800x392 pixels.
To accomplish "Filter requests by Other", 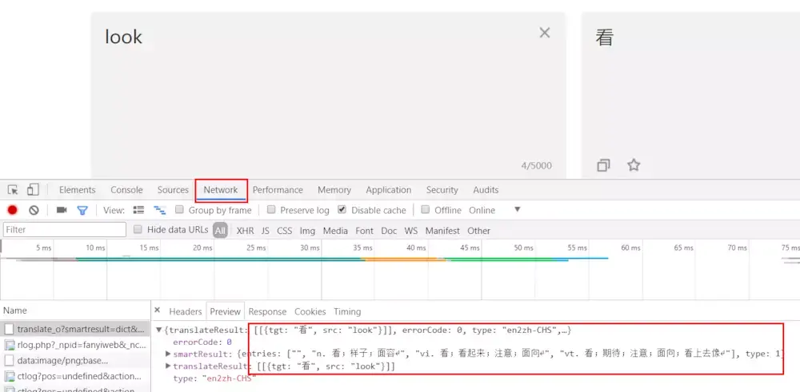I will point(478,231).
